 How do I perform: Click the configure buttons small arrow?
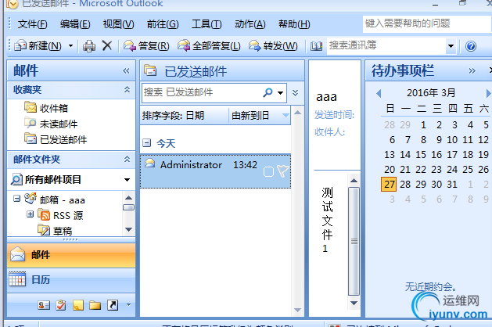point(128,305)
